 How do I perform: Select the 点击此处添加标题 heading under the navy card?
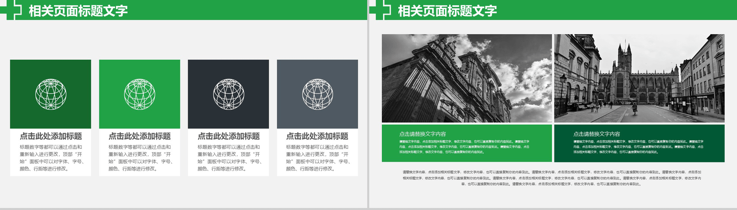point(228,136)
